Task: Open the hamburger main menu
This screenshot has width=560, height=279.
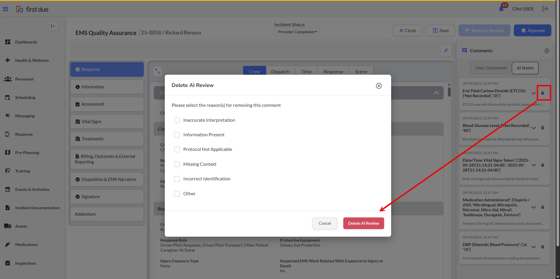Action: (x=6, y=9)
